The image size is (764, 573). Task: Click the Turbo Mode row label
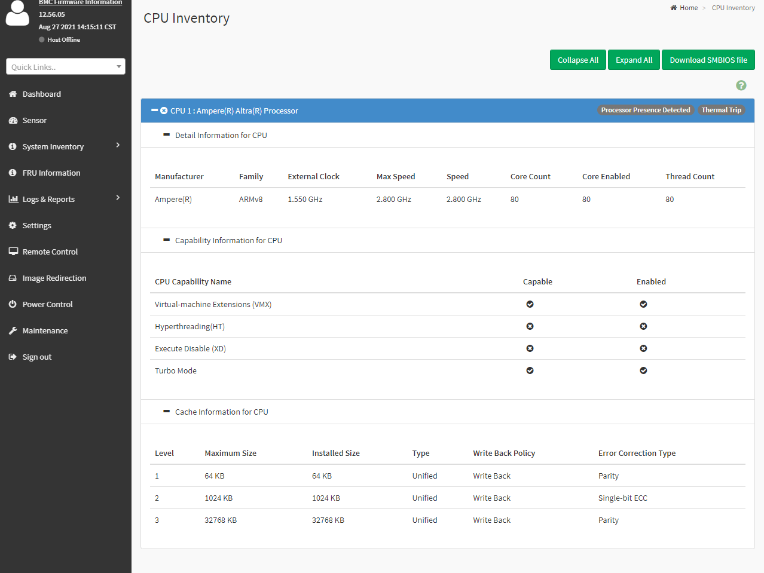click(x=176, y=370)
